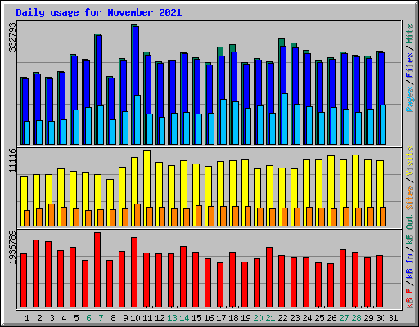Click day label 3 on the x-axis
The image size is (419, 327).
coord(52,318)
